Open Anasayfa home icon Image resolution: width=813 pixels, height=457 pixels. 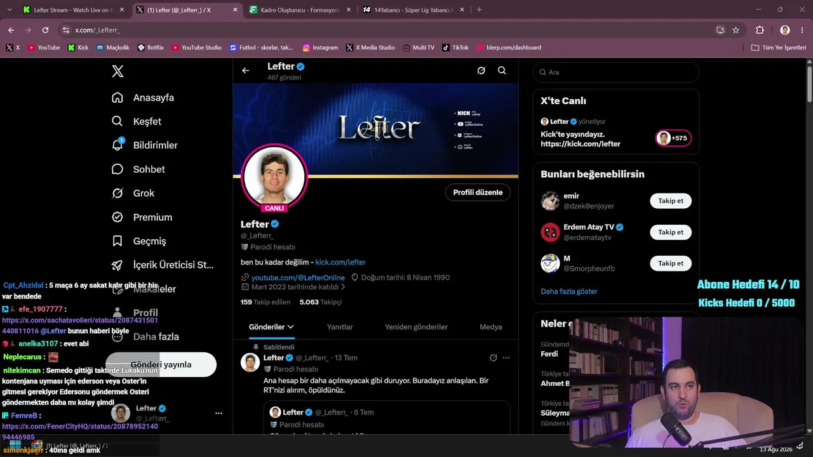118,98
